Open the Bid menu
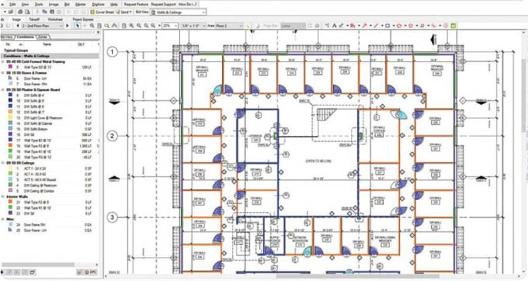 [x=67, y=4]
